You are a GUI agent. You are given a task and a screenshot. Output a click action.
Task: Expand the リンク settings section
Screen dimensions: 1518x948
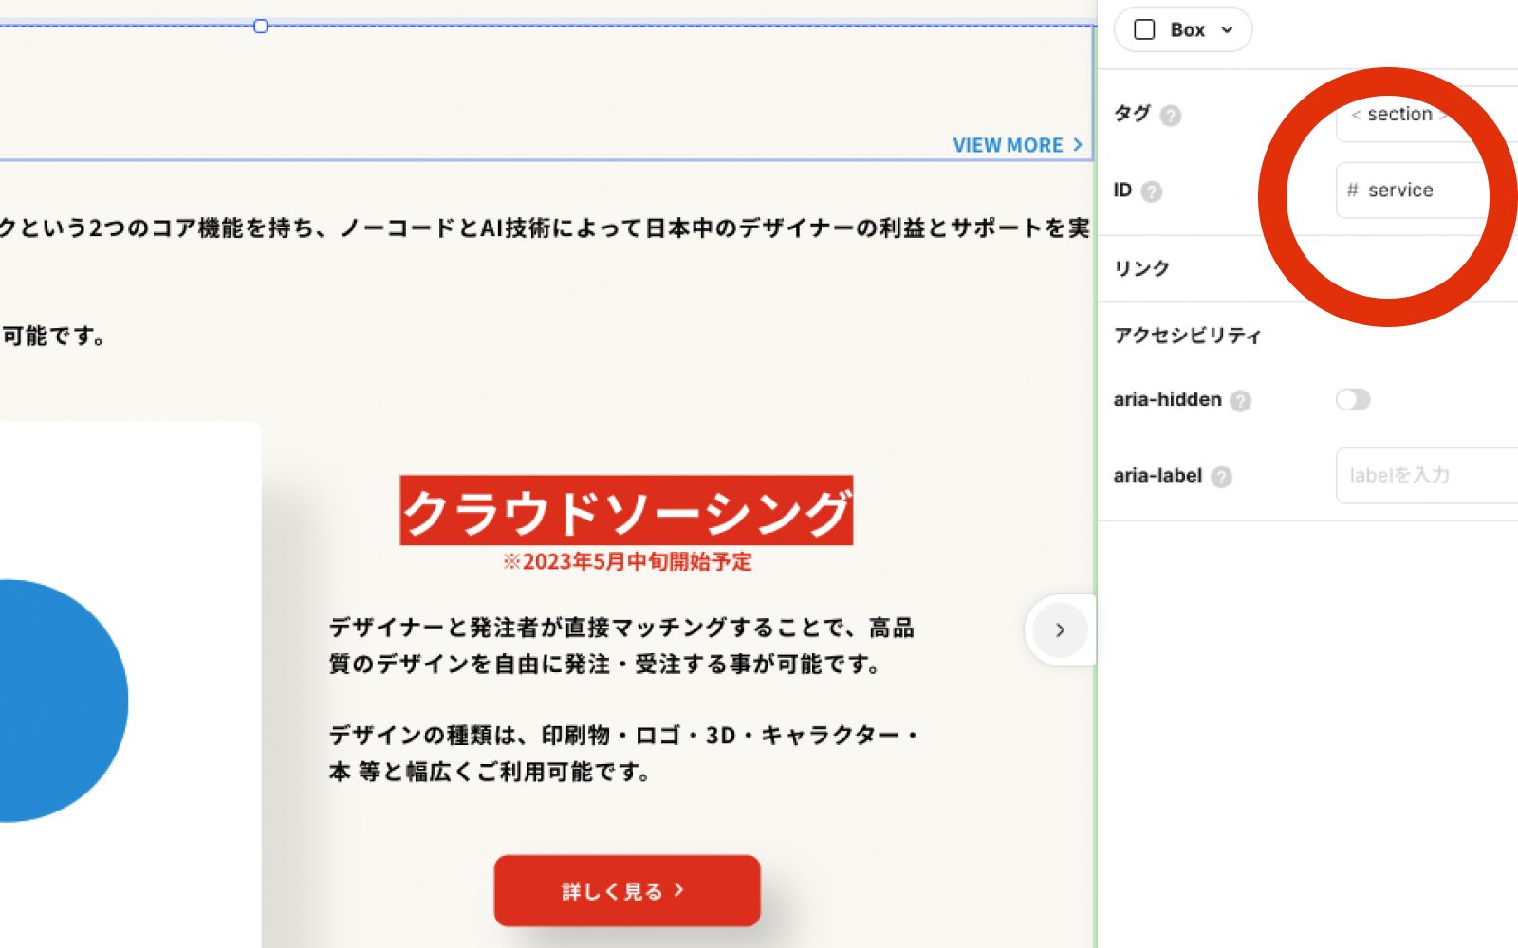click(1141, 268)
